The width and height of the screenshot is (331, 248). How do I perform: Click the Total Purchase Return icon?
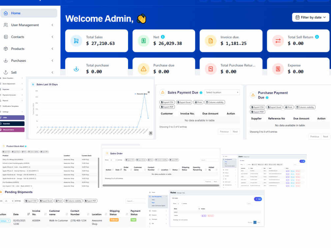pos(211,69)
